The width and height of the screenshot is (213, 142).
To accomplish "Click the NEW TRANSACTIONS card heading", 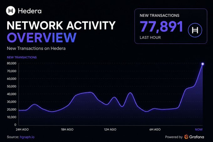I will 159,15.
